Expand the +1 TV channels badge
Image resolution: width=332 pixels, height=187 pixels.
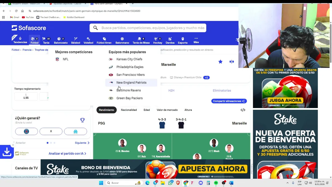(206, 77)
